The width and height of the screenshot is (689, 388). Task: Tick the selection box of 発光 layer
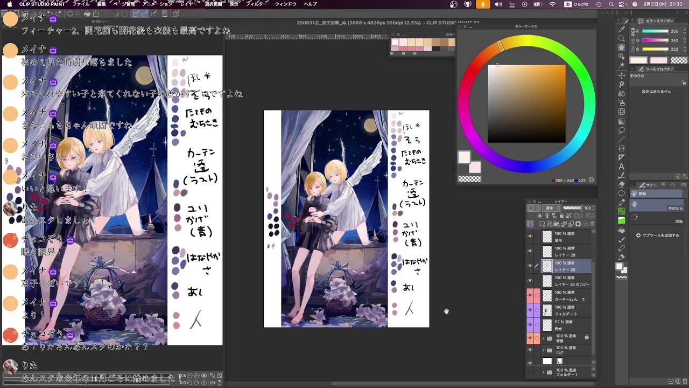(x=537, y=324)
